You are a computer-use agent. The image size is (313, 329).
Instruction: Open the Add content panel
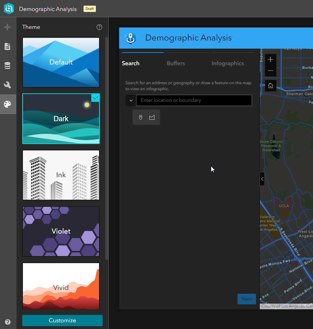pos(7,27)
